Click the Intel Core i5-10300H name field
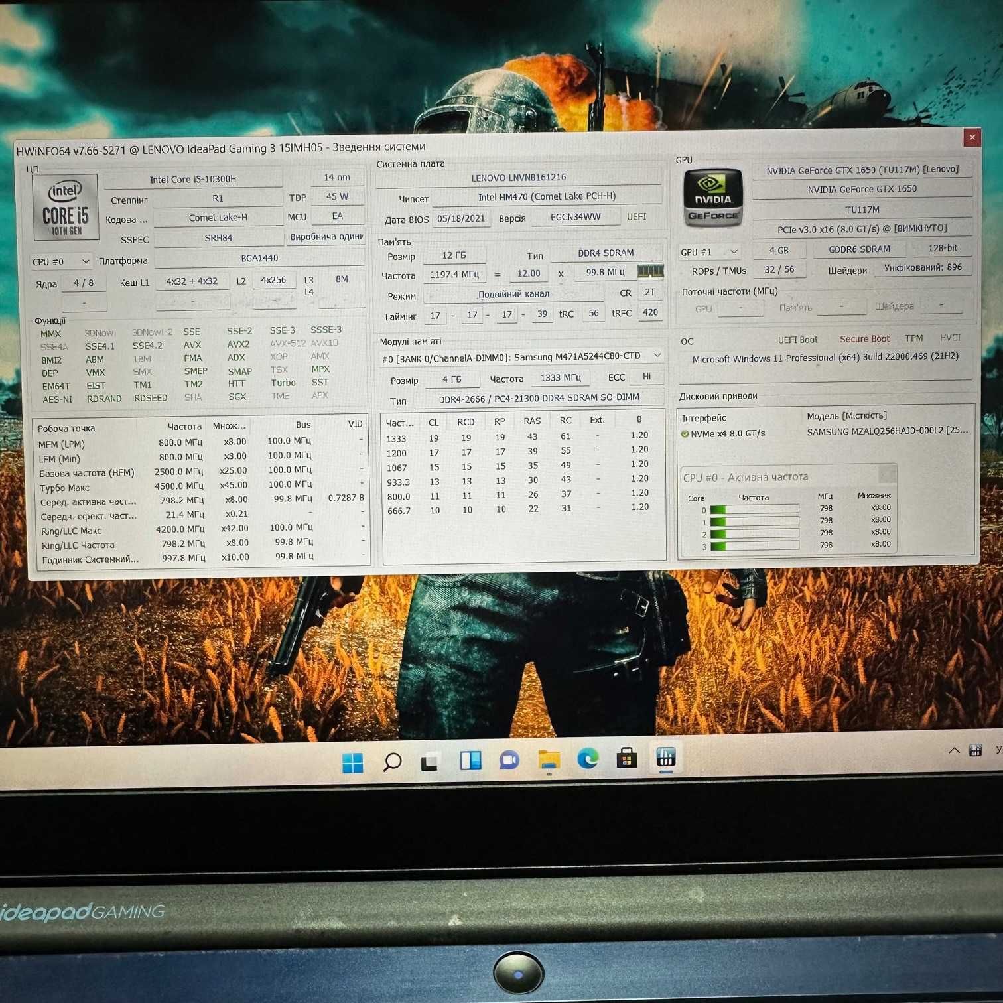1003x1003 pixels. [193, 179]
